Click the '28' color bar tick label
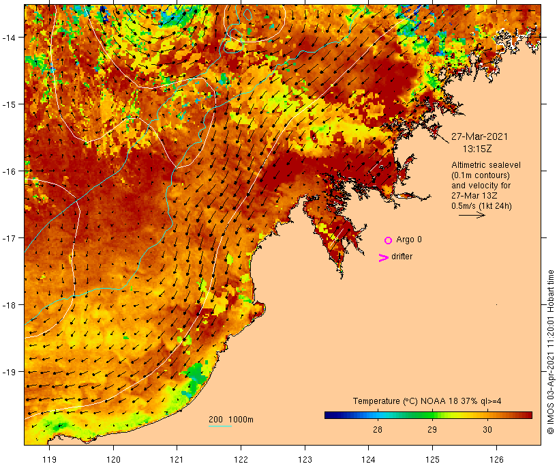 pyautogui.click(x=378, y=430)
